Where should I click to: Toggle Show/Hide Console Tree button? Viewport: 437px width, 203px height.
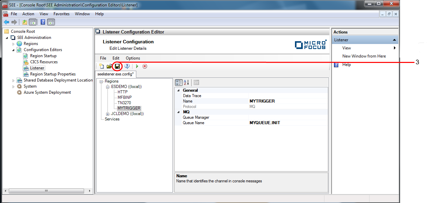click(33, 22)
